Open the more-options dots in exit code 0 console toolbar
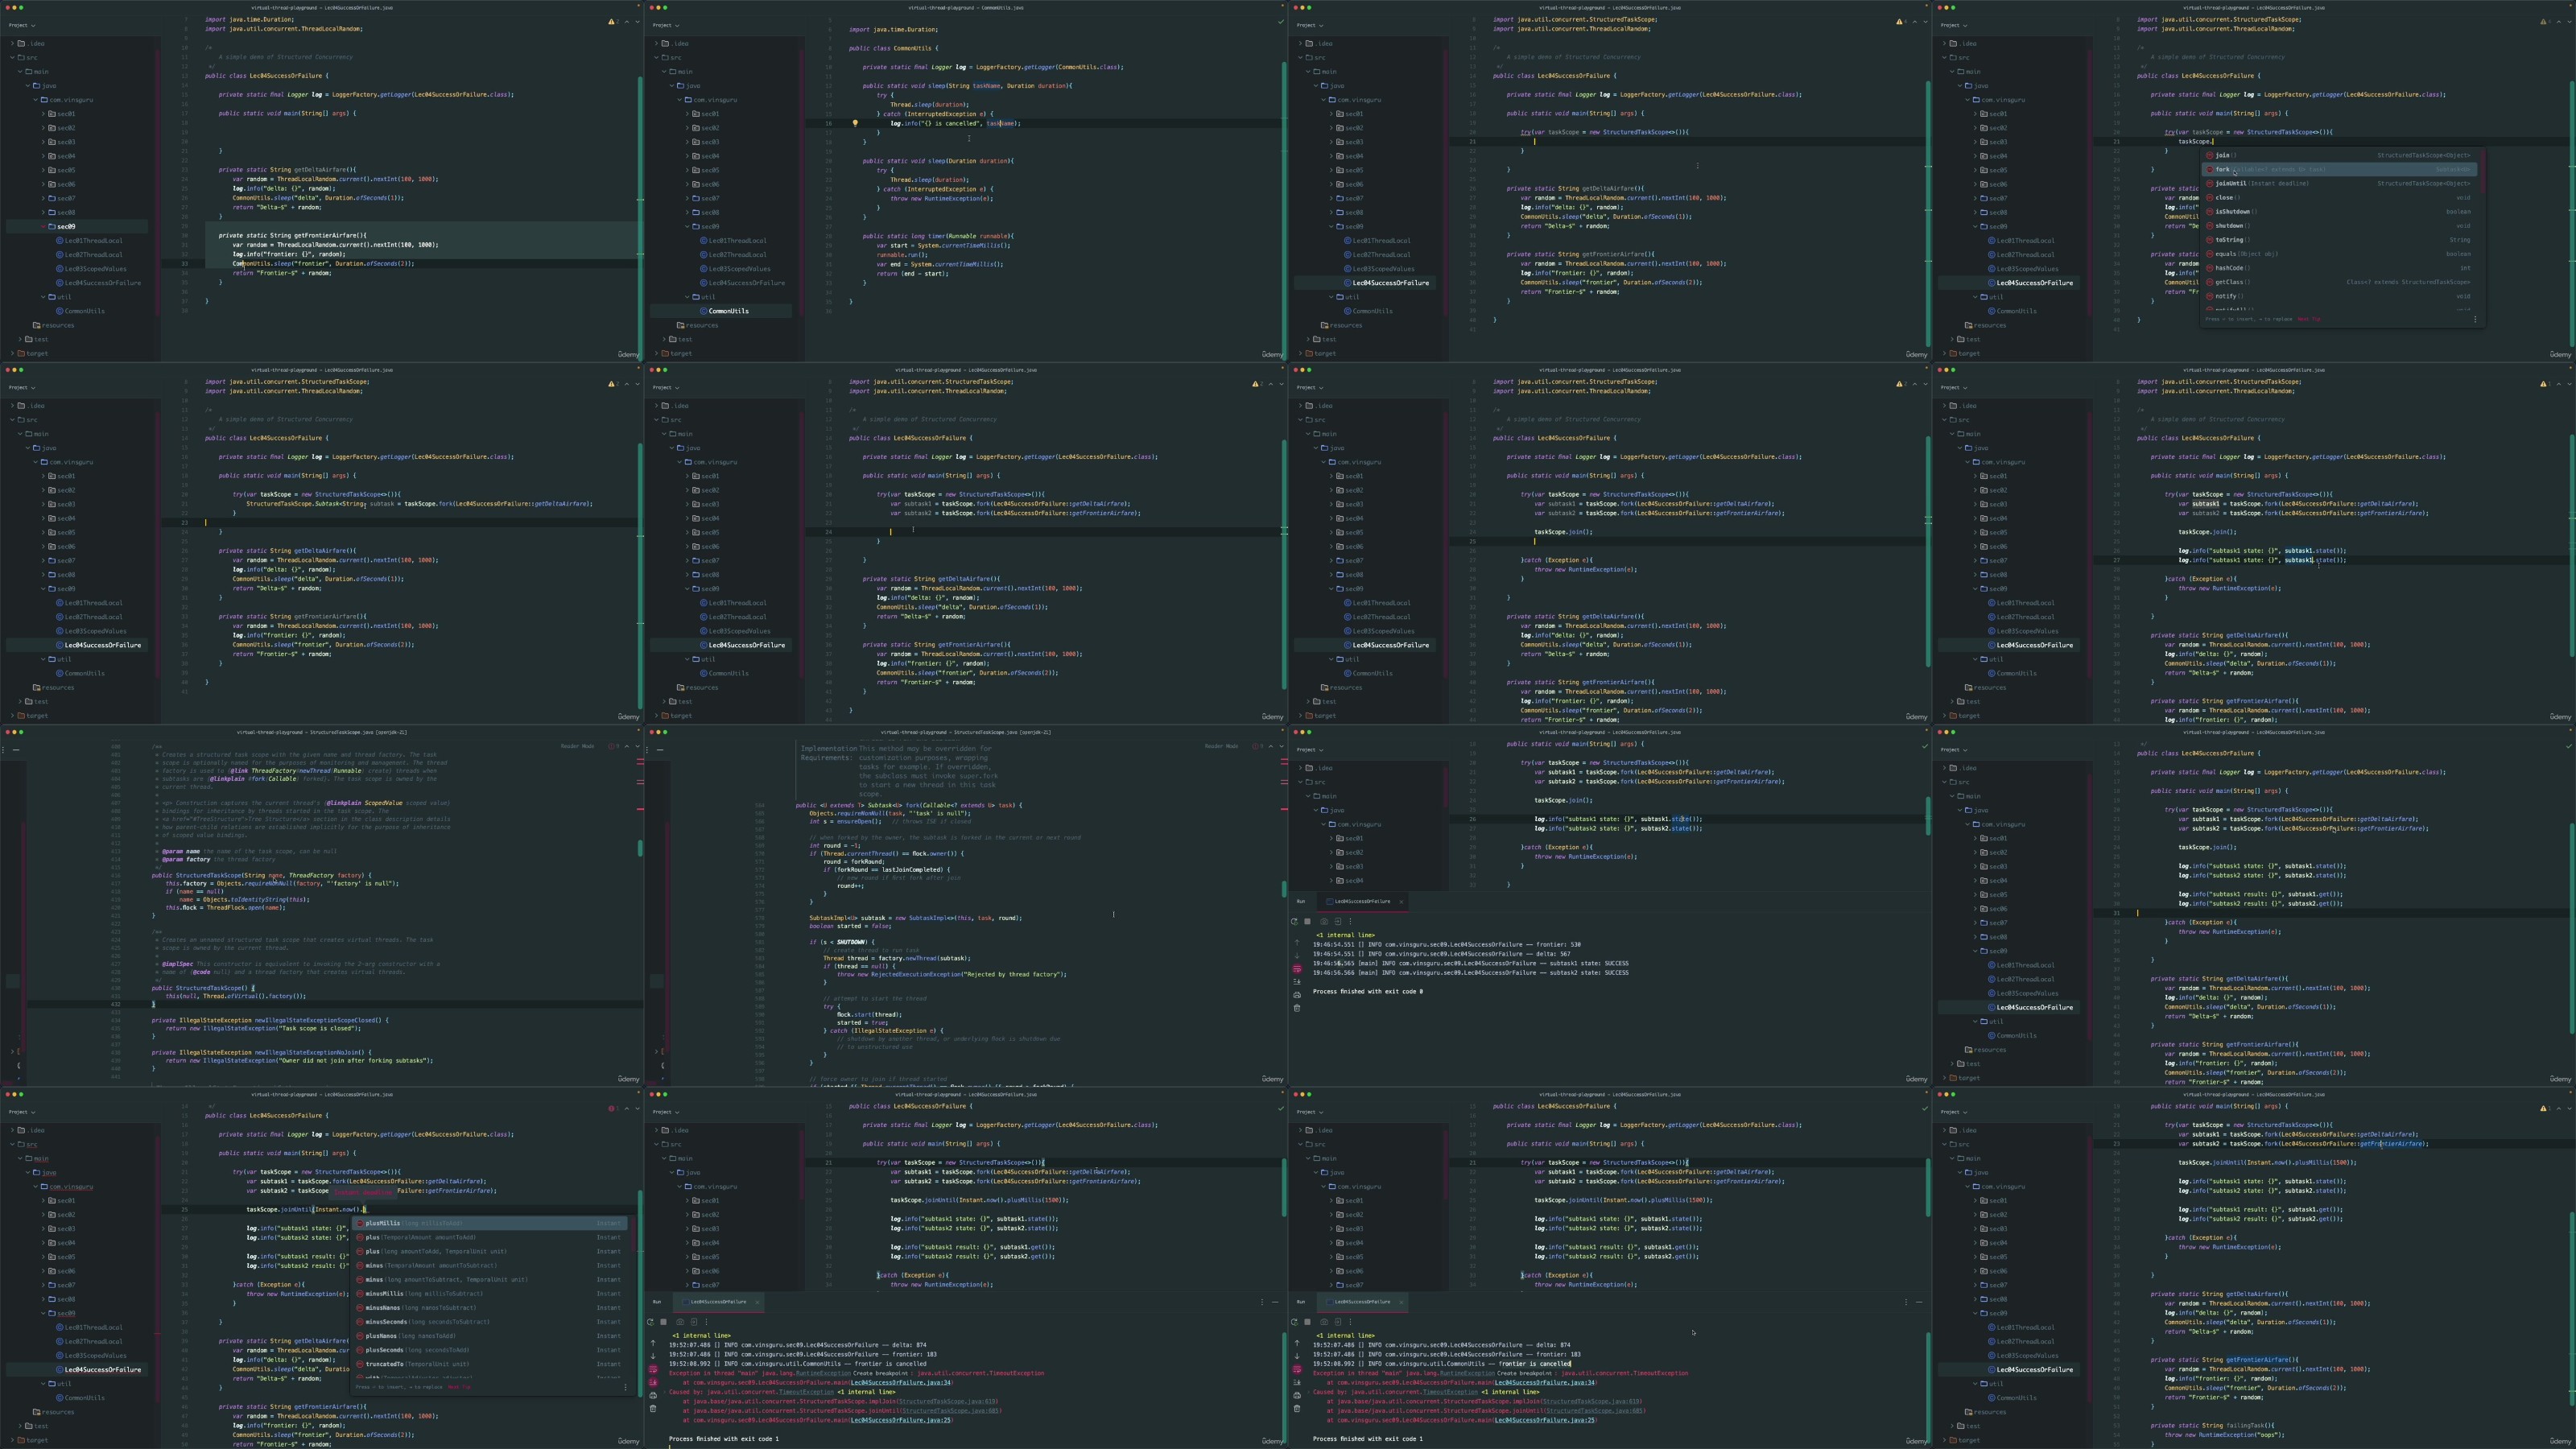 (x=1350, y=921)
